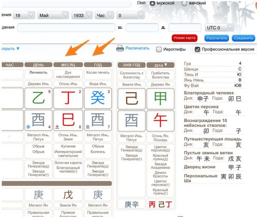Enable the Иероглифы checkbox

click(x=159, y=49)
